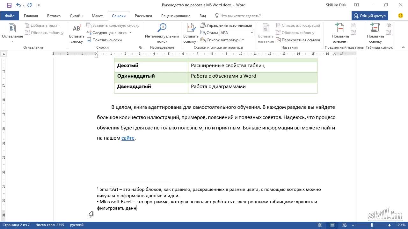
Task: Open the Сноски group dialog launcher
Action: [x=140, y=47]
